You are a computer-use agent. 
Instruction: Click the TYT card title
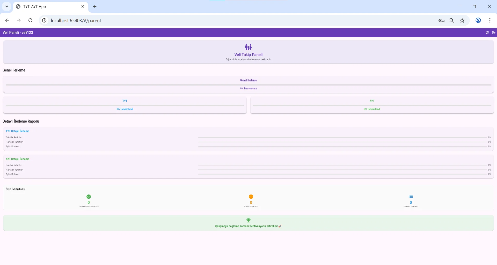(x=125, y=101)
